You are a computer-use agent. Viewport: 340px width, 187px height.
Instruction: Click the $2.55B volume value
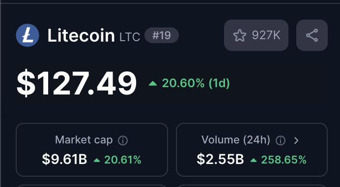point(220,160)
